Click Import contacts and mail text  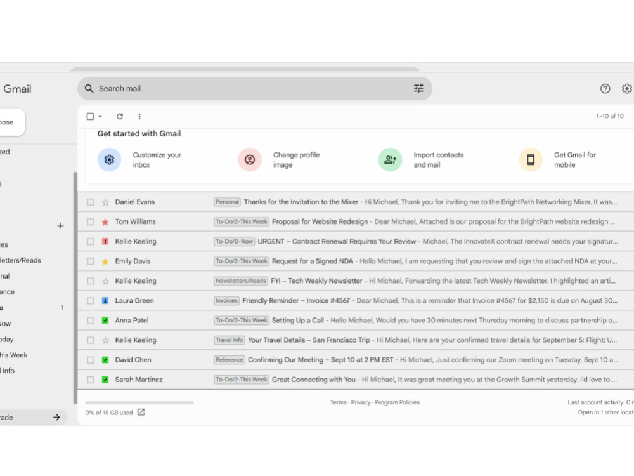click(438, 160)
